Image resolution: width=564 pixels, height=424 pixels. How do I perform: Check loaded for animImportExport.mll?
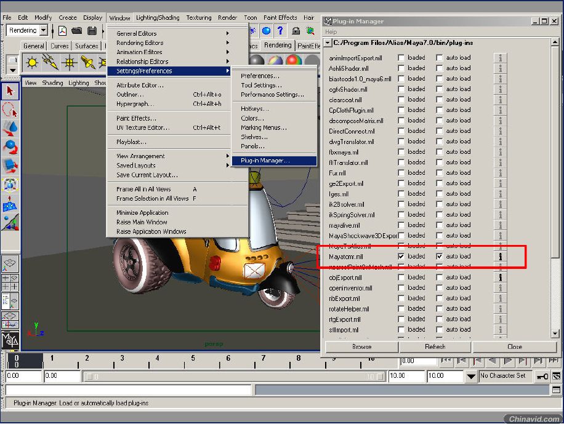[x=401, y=58]
